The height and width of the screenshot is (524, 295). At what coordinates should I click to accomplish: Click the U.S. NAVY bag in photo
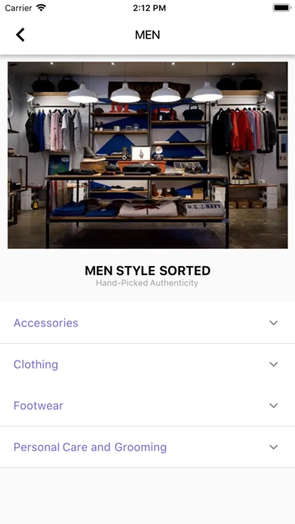coord(203,209)
